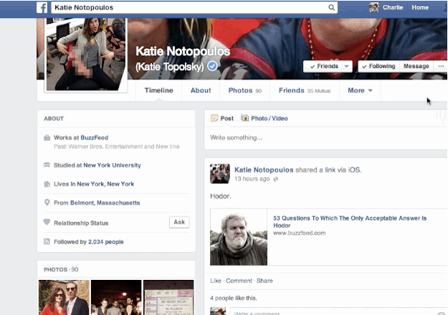Switch to the Timeline tab
The width and height of the screenshot is (448, 315).
[x=159, y=90]
